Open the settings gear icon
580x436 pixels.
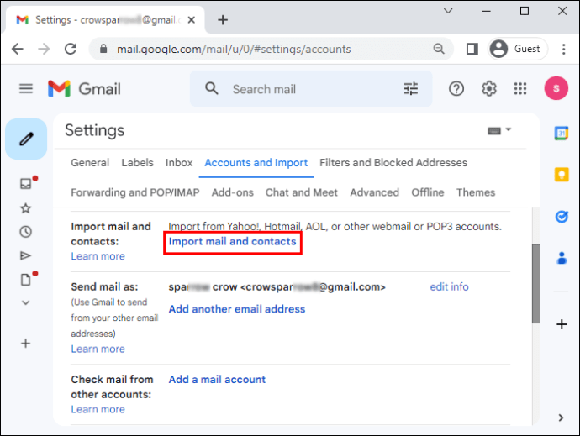click(x=488, y=89)
